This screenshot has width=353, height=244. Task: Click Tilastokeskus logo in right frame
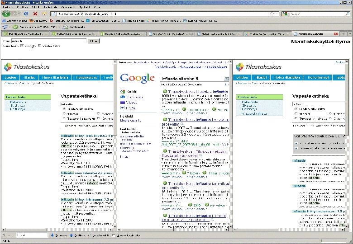[258, 67]
